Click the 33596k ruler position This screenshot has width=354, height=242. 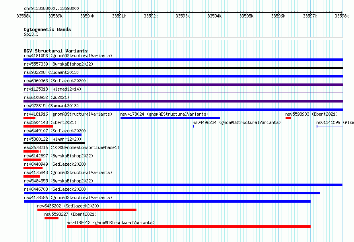[x=278, y=16]
